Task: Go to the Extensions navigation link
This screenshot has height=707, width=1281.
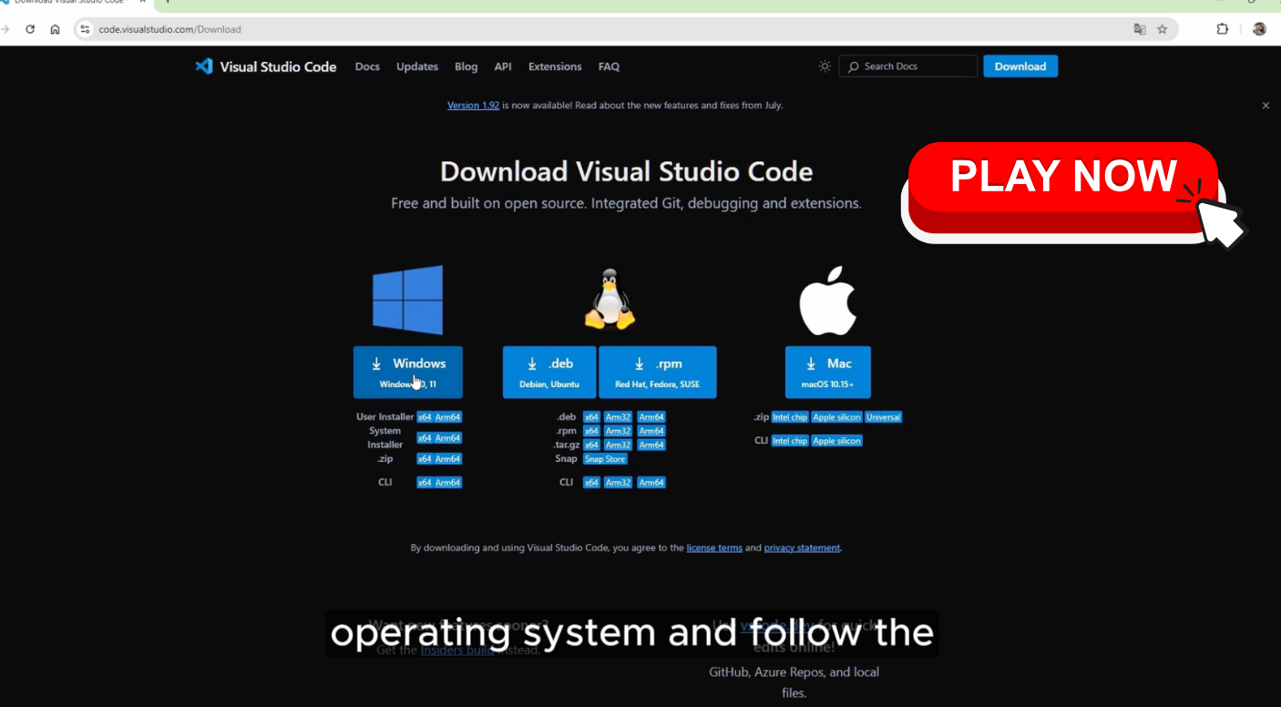Action: tap(555, 67)
